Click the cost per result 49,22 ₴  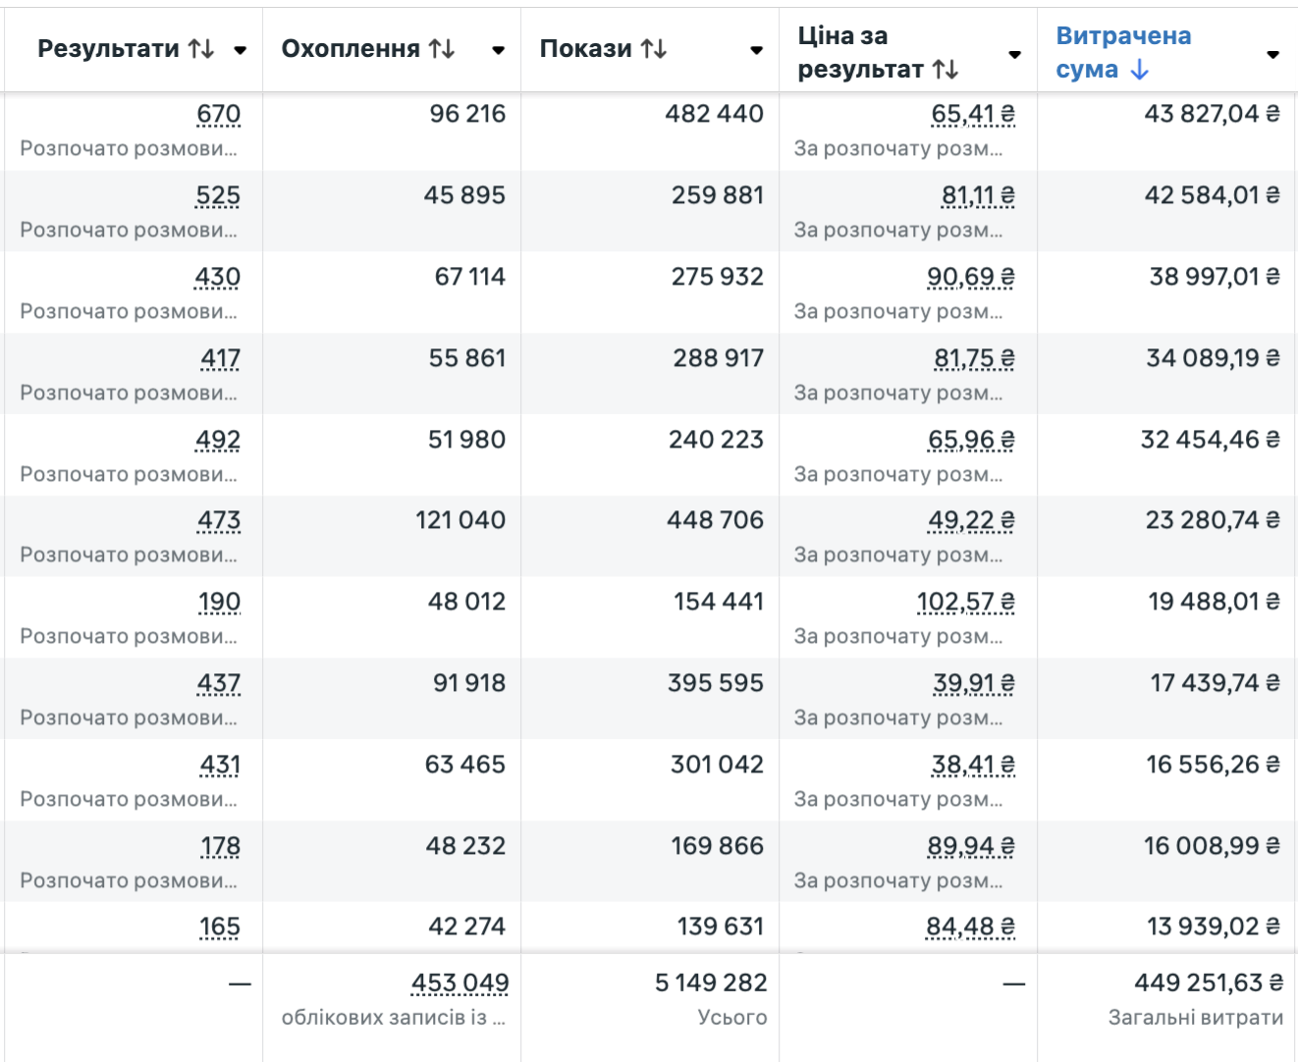click(x=972, y=521)
